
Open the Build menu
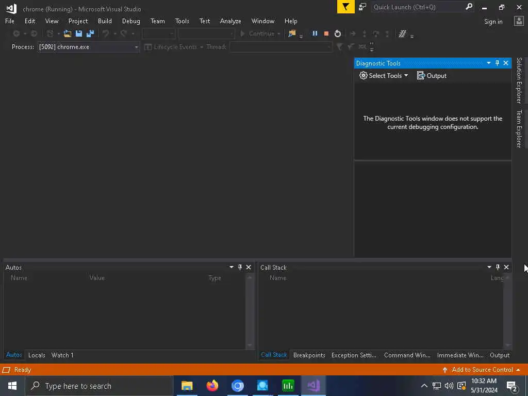(x=105, y=21)
